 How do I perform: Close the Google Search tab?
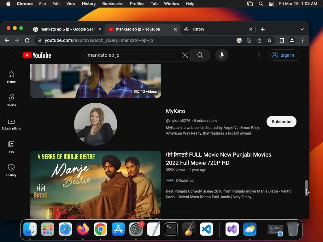coord(100,29)
